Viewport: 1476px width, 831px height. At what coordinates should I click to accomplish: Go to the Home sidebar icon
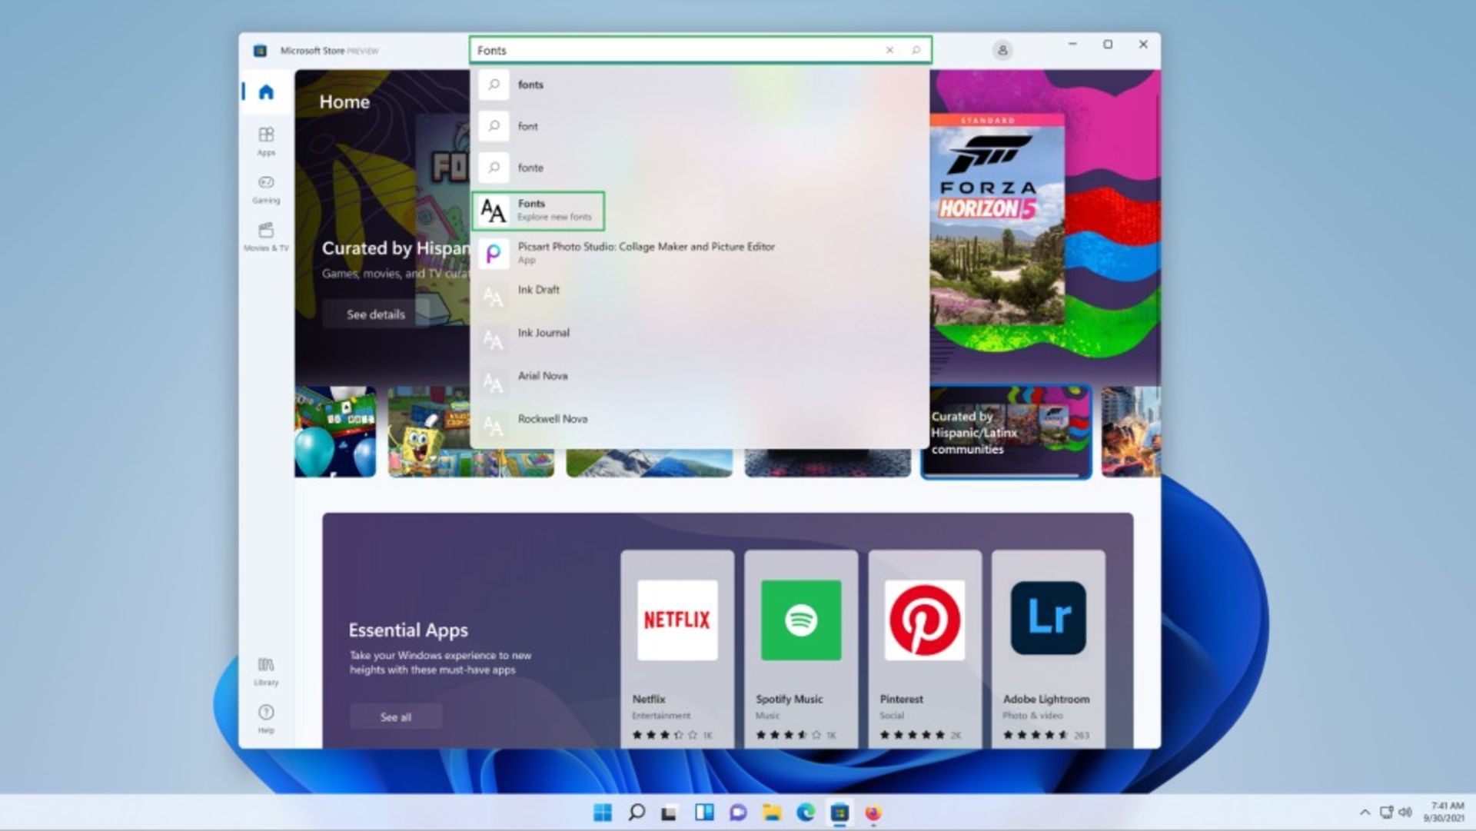266,92
